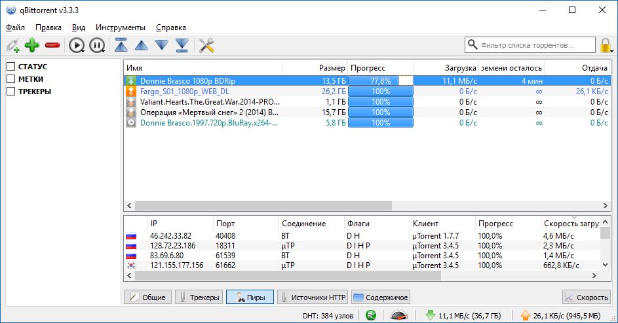Screen dimensions: 618x323
Task: Toggle the ТРЕКЕРЫ filter checkbox
Action: click(11, 92)
